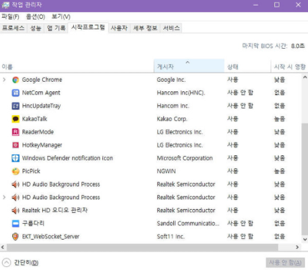Viewport: 308px width, 270px height.
Task: Click the NGWIN publisher cell
Action: click(167, 171)
